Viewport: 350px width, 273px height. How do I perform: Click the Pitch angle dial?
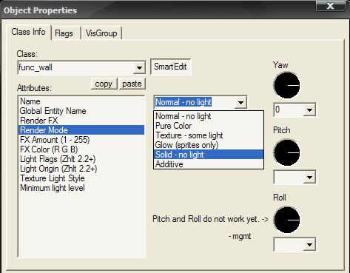(287, 152)
